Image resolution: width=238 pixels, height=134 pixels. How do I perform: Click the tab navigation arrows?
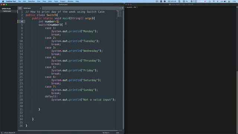tap(20, 8)
